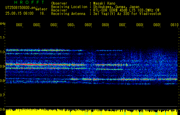Click the 0601 time axis marker
The width and height of the screenshot is (180, 115).
pyautogui.click(x=19, y=25)
